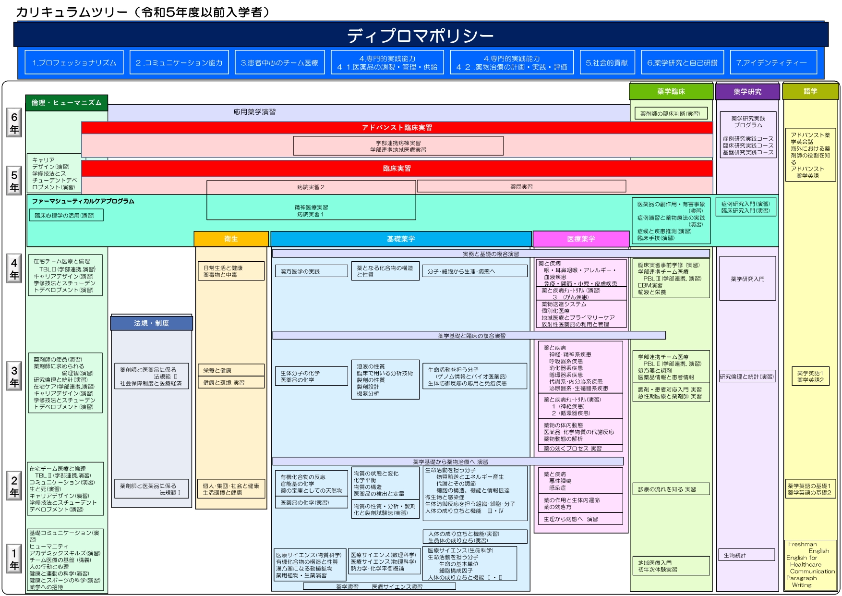Select the 6.薬学研究と自己研鑽 box
This screenshot has width=842, height=596.
tap(682, 62)
